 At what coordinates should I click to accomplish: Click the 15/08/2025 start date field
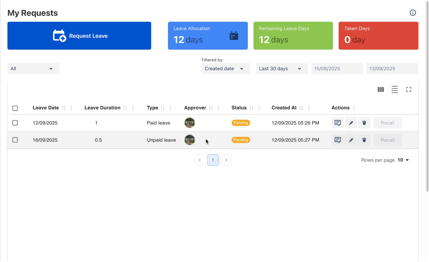(x=337, y=69)
